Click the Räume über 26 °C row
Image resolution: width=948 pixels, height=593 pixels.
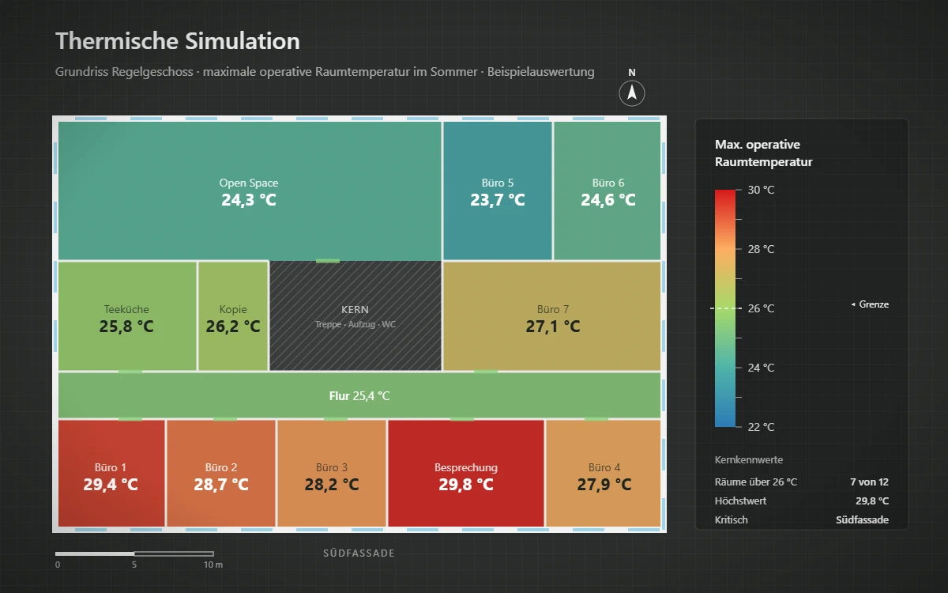point(802,482)
